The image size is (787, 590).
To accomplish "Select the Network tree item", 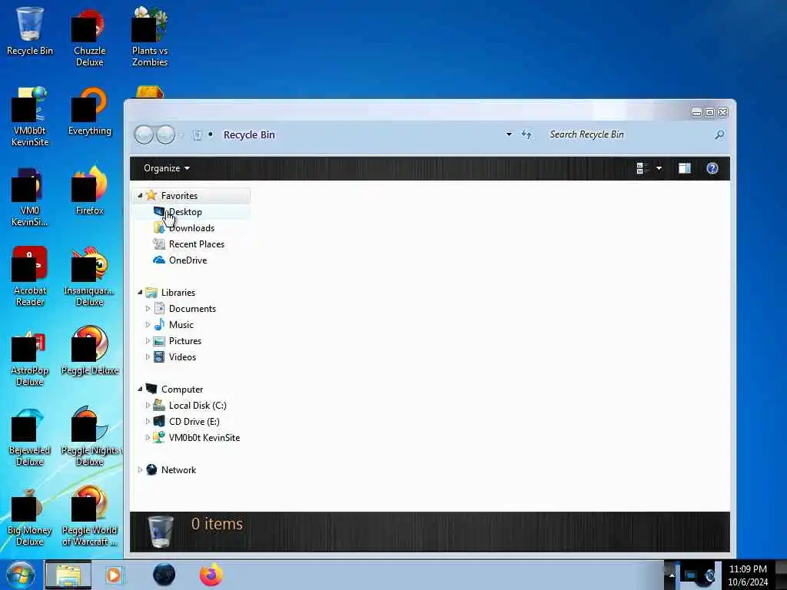I will (178, 470).
